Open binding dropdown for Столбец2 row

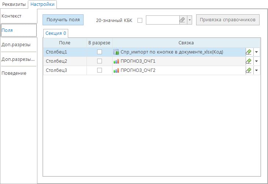click(x=256, y=61)
